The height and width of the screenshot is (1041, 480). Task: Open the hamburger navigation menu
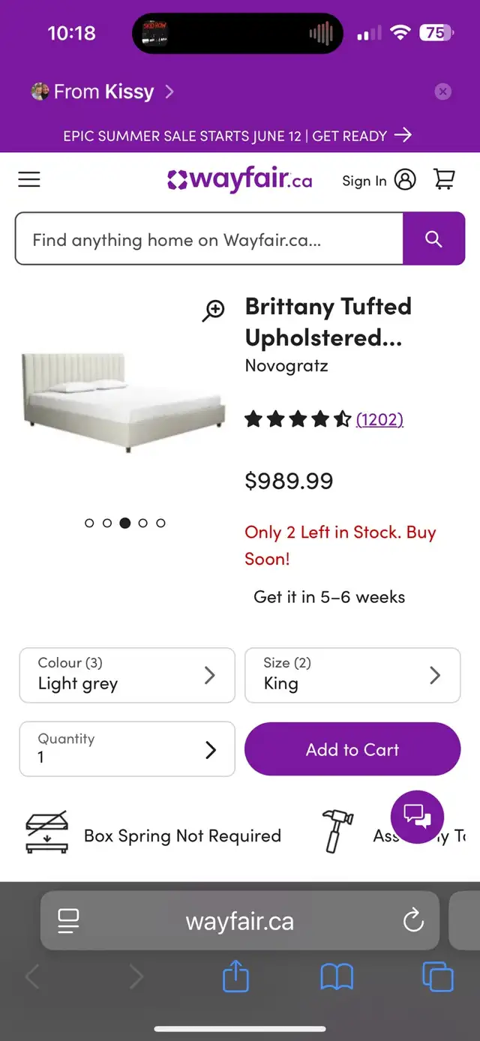pyautogui.click(x=29, y=180)
